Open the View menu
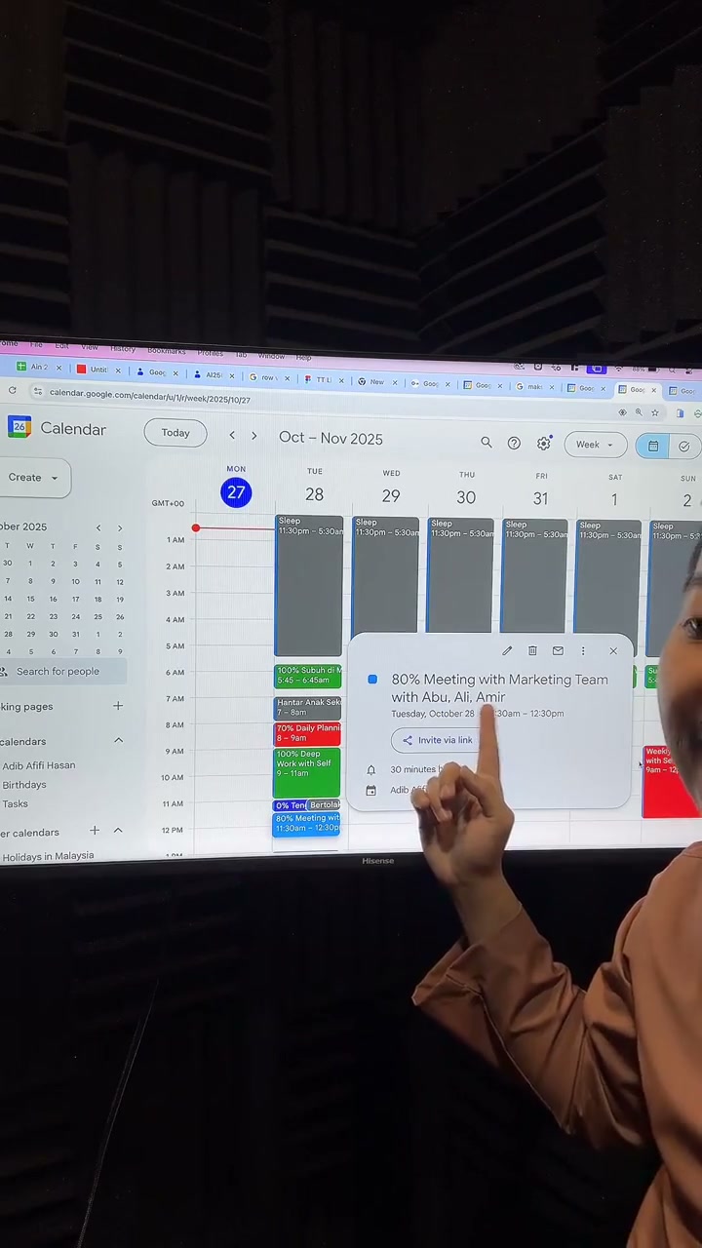 89,347
